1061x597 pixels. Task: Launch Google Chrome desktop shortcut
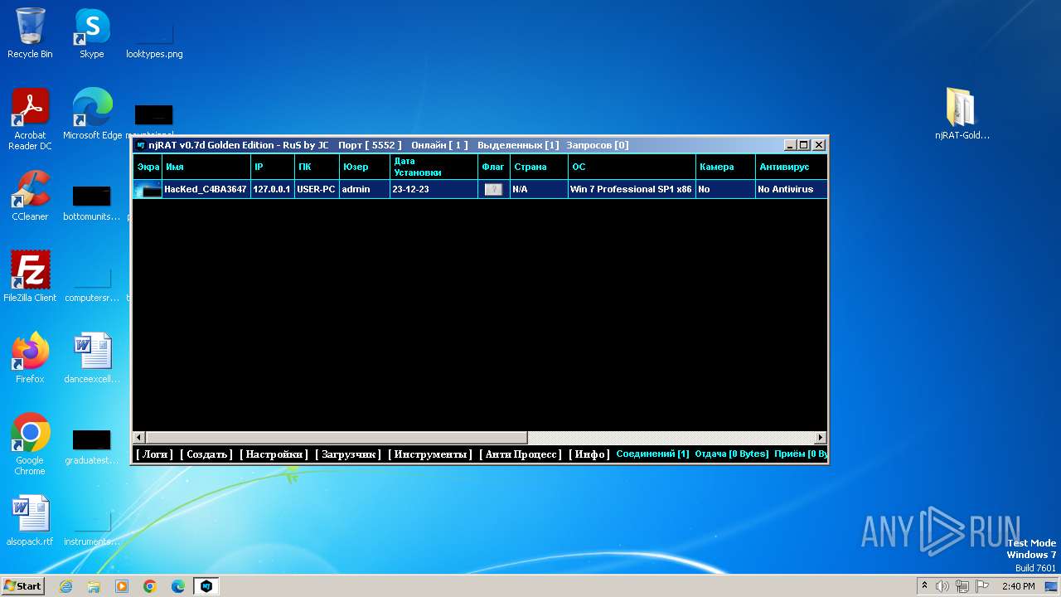(30, 444)
